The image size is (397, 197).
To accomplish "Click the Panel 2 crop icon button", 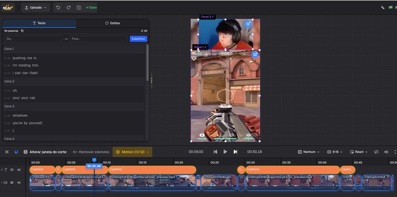I will coord(248,24).
